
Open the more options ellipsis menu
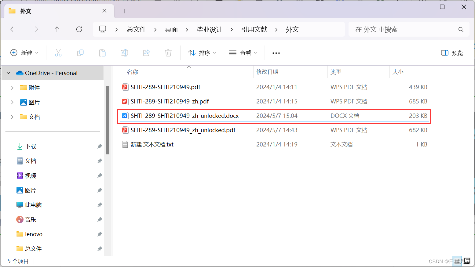pyautogui.click(x=276, y=53)
